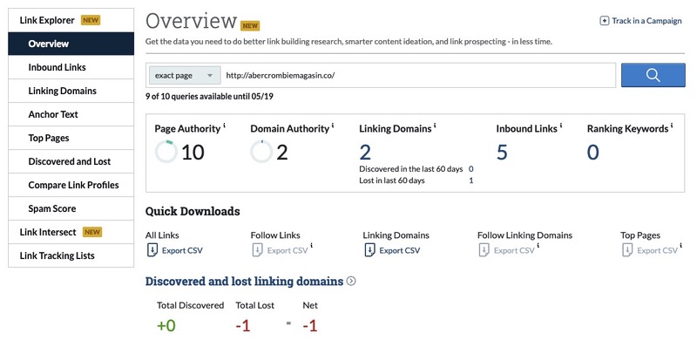697x340 pixels.
Task: Open Inbound Links in the sidebar
Action: (71, 67)
